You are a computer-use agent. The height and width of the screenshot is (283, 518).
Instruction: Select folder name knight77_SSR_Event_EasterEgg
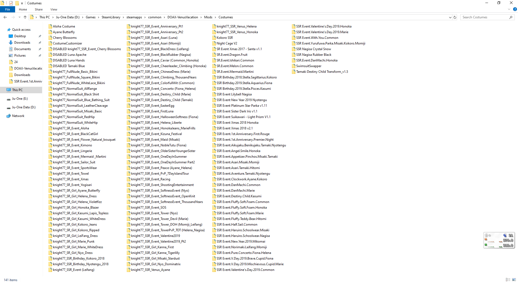(153, 106)
